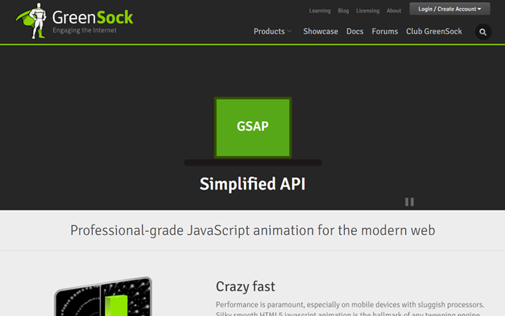Navigate to Club GreenSock
505x316 pixels.
[435, 31]
